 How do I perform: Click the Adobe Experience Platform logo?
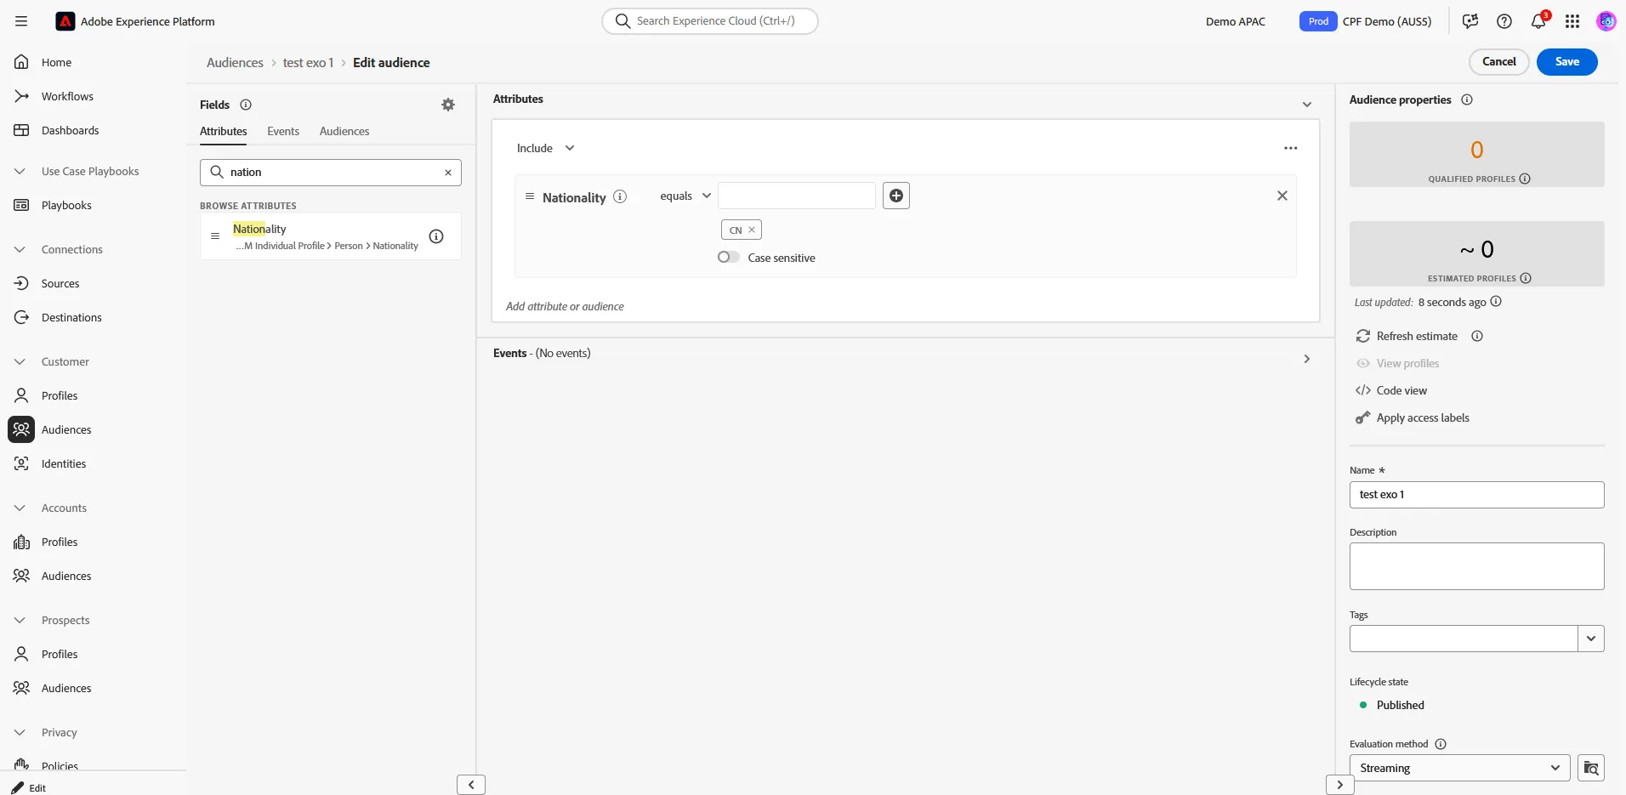point(65,21)
